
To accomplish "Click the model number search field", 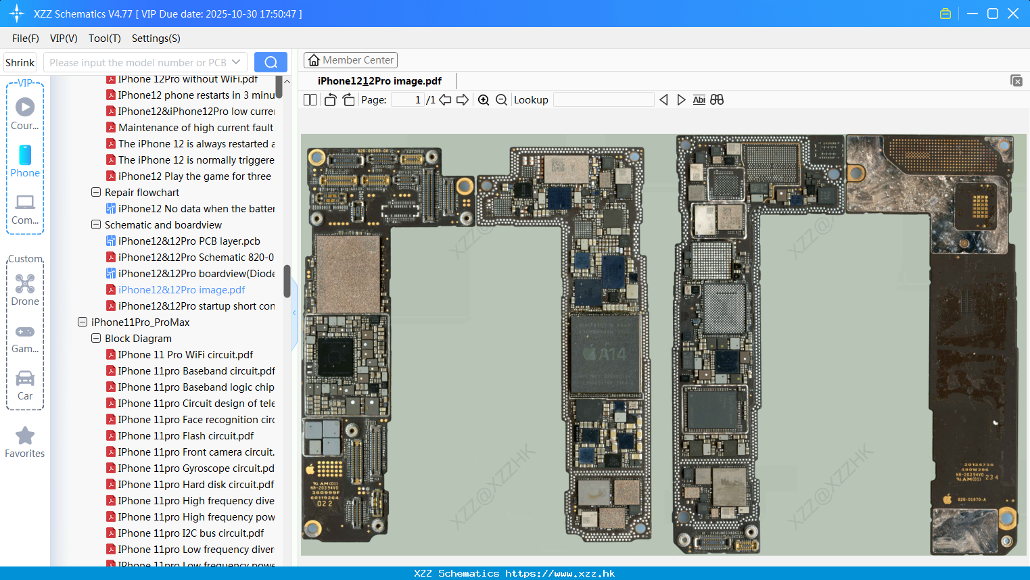I will click(138, 62).
